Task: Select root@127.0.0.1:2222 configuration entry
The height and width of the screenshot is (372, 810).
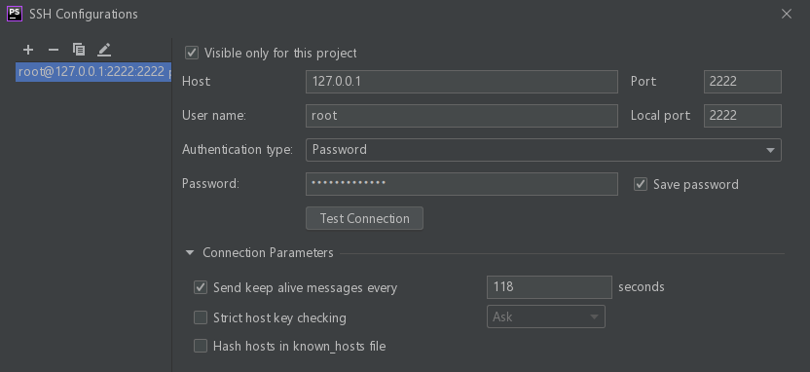Action: 93,72
